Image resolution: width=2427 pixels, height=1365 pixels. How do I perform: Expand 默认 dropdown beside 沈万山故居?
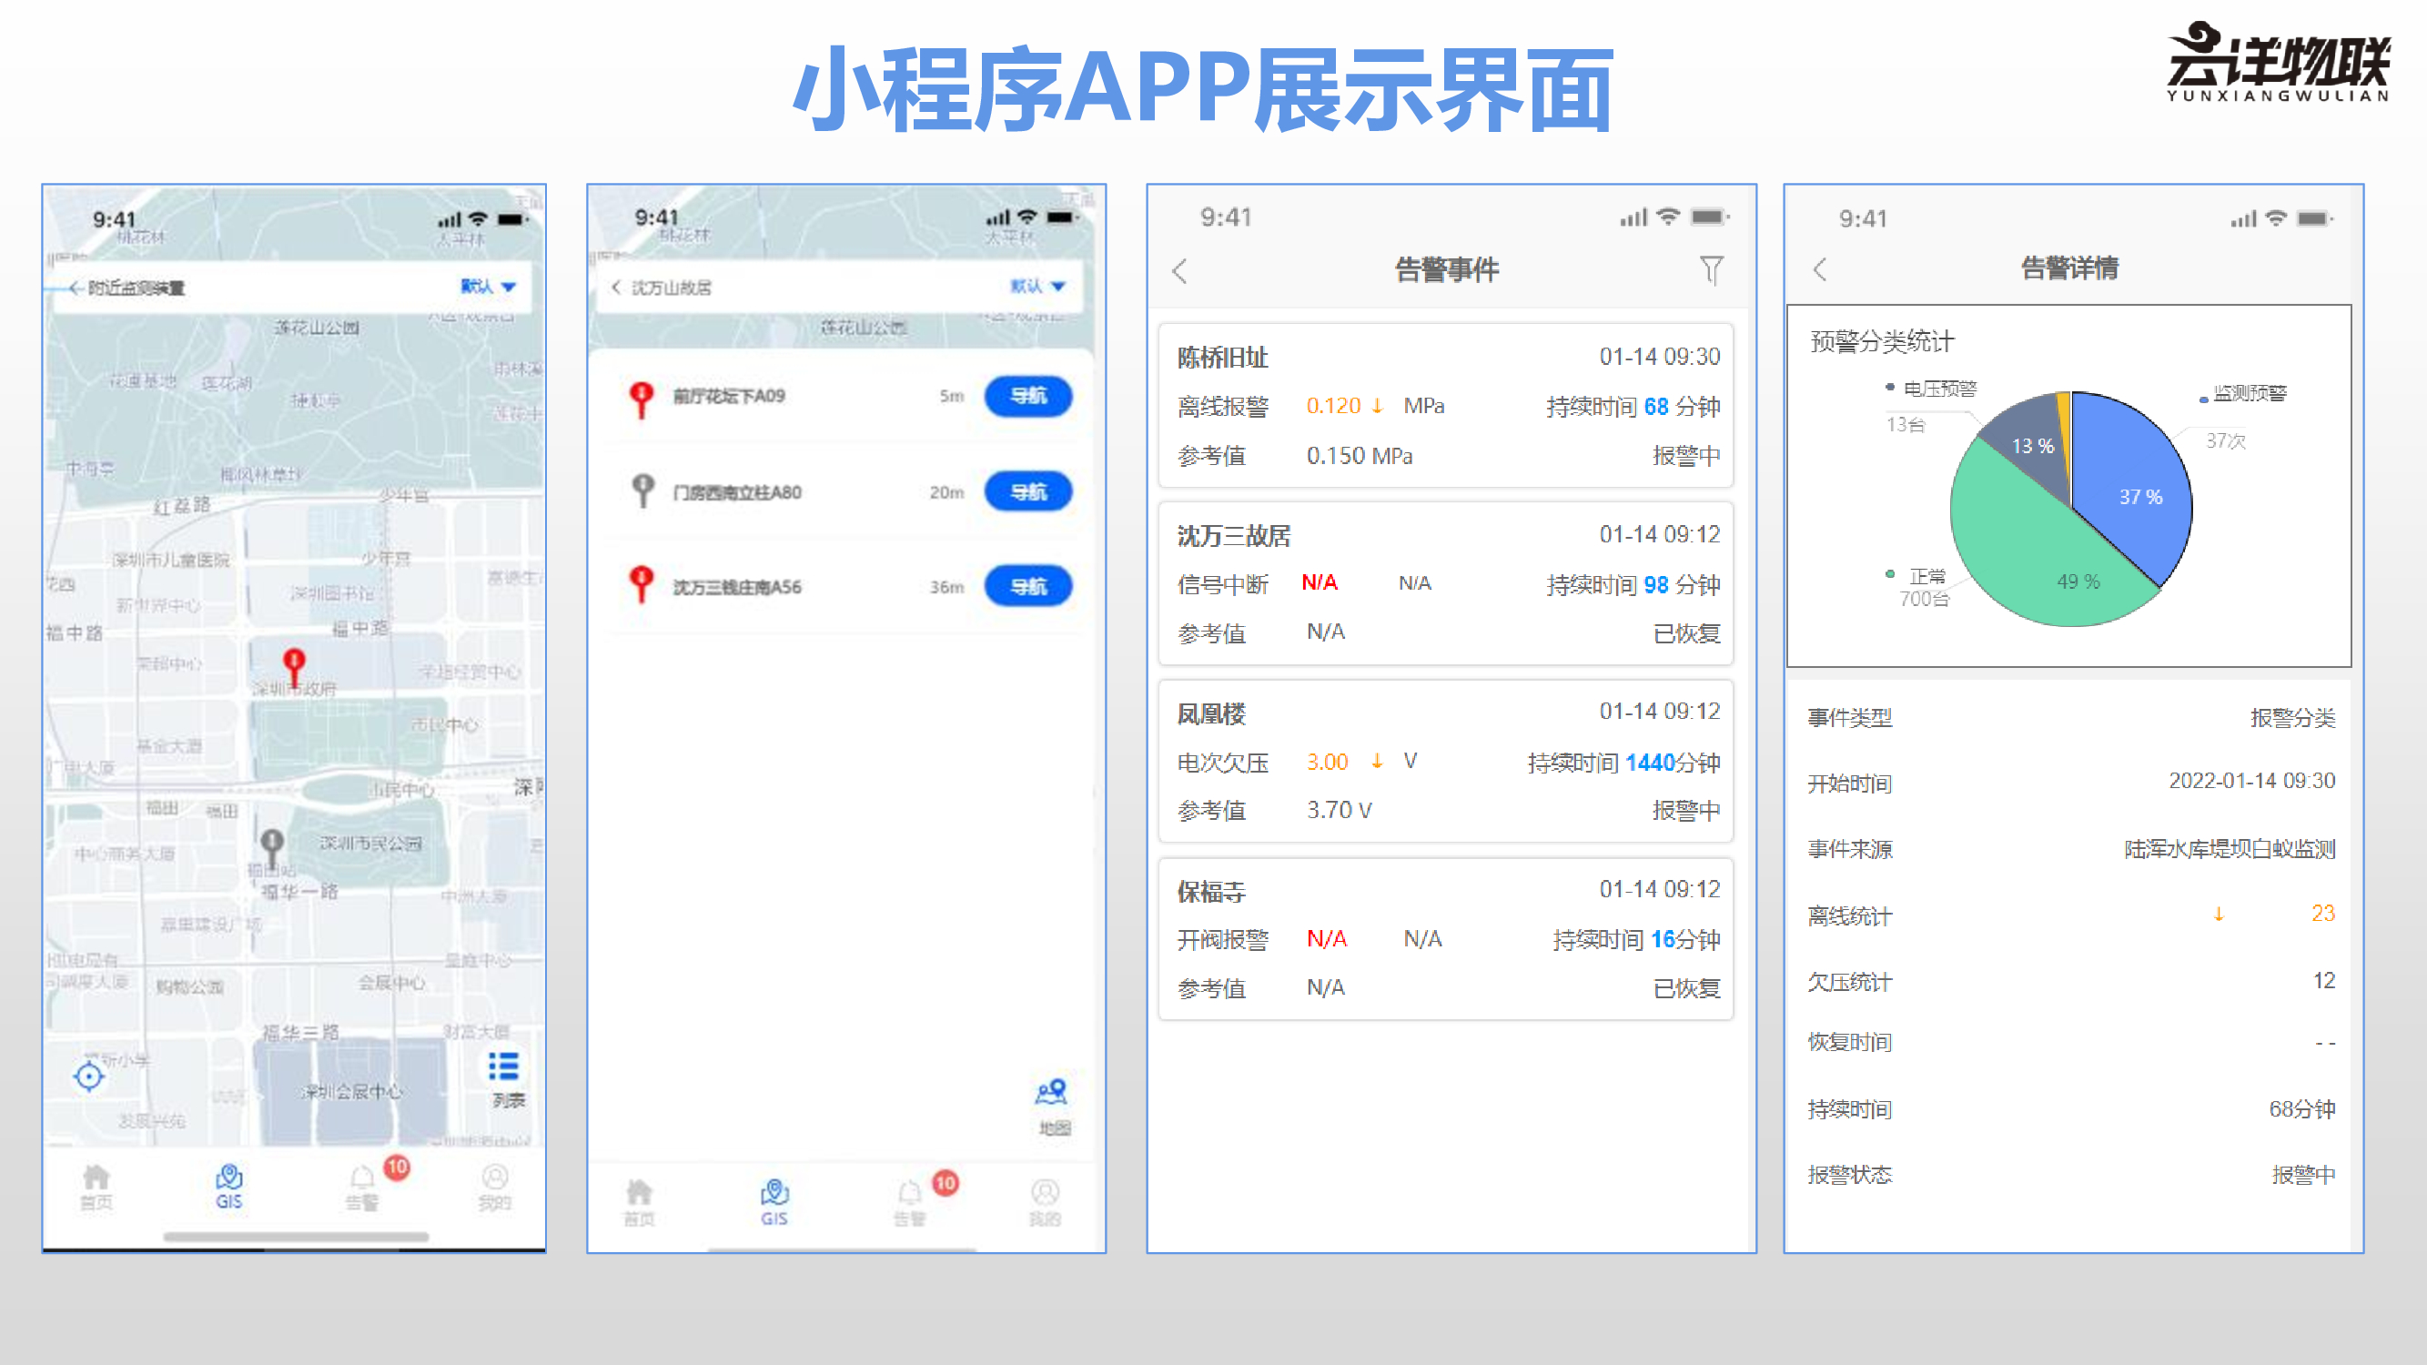tap(1037, 287)
